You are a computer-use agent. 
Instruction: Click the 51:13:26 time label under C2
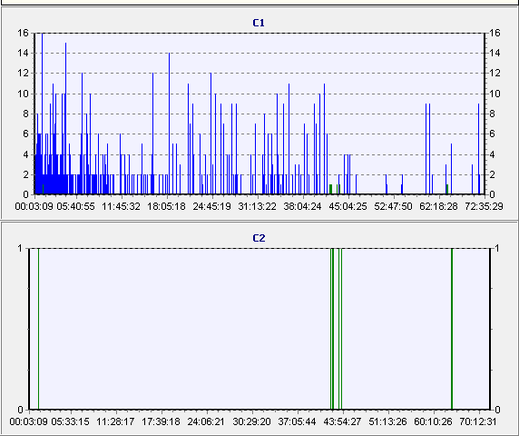coord(387,421)
